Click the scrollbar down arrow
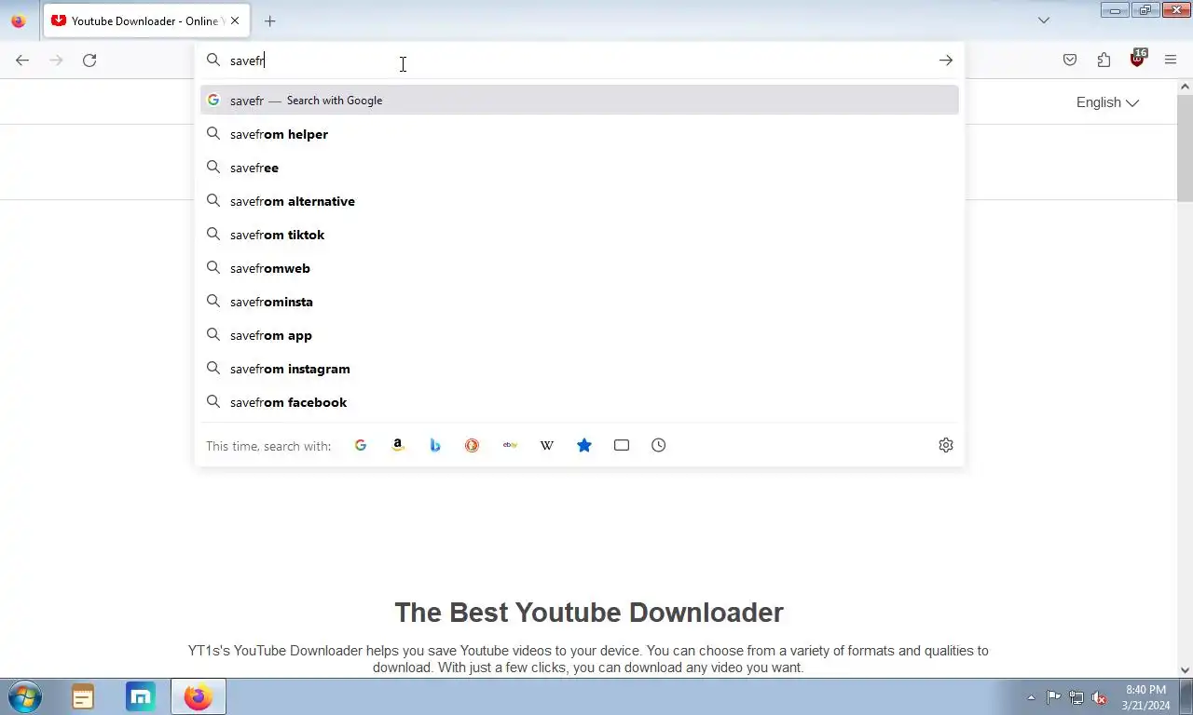Screen dimensions: 1193x715 click(1185, 669)
